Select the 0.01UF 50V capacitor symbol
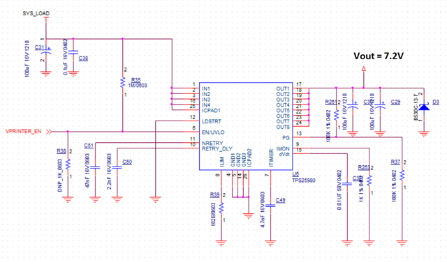The height and width of the screenshot is (262, 447). (347, 184)
